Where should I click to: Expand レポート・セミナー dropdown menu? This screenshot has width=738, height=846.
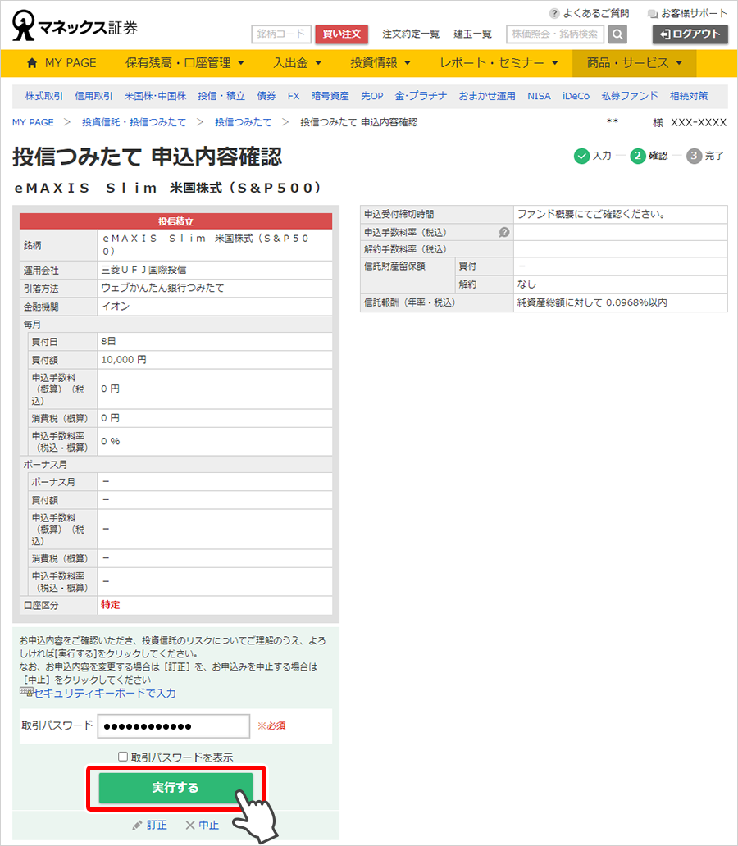point(499,63)
